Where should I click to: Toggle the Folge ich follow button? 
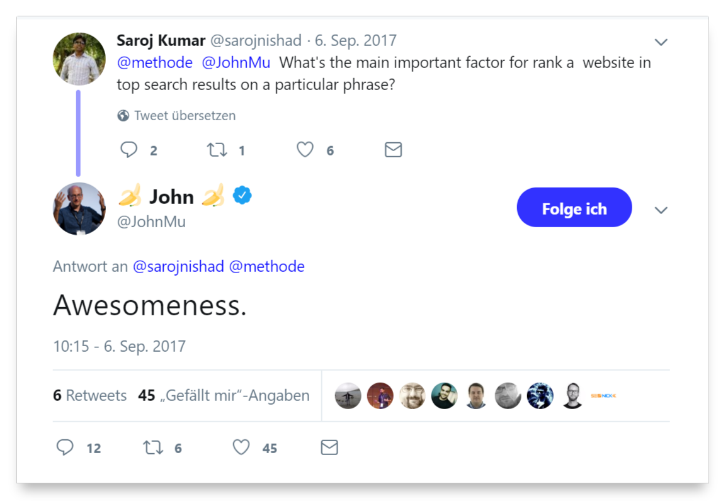(x=574, y=208)
